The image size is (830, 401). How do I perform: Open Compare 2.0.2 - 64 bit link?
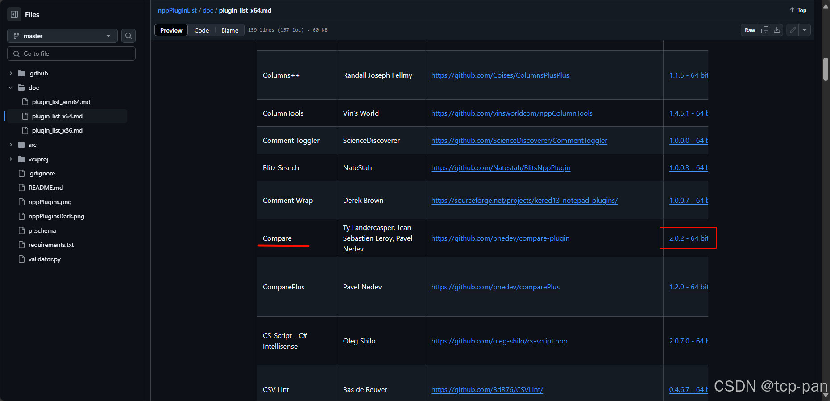689,238
